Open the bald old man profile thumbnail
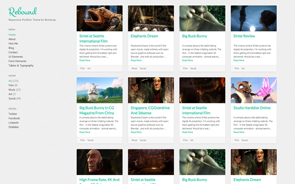 pyautogui.click(x=99, y=162)
